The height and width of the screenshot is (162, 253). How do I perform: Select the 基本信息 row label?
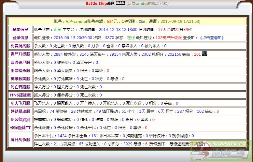point(20,29)
